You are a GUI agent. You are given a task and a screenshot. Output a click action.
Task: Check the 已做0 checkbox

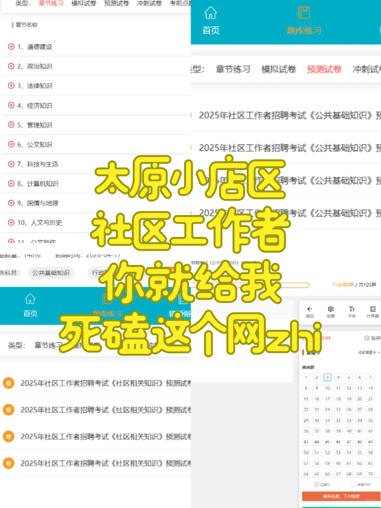tap(316, 484)
